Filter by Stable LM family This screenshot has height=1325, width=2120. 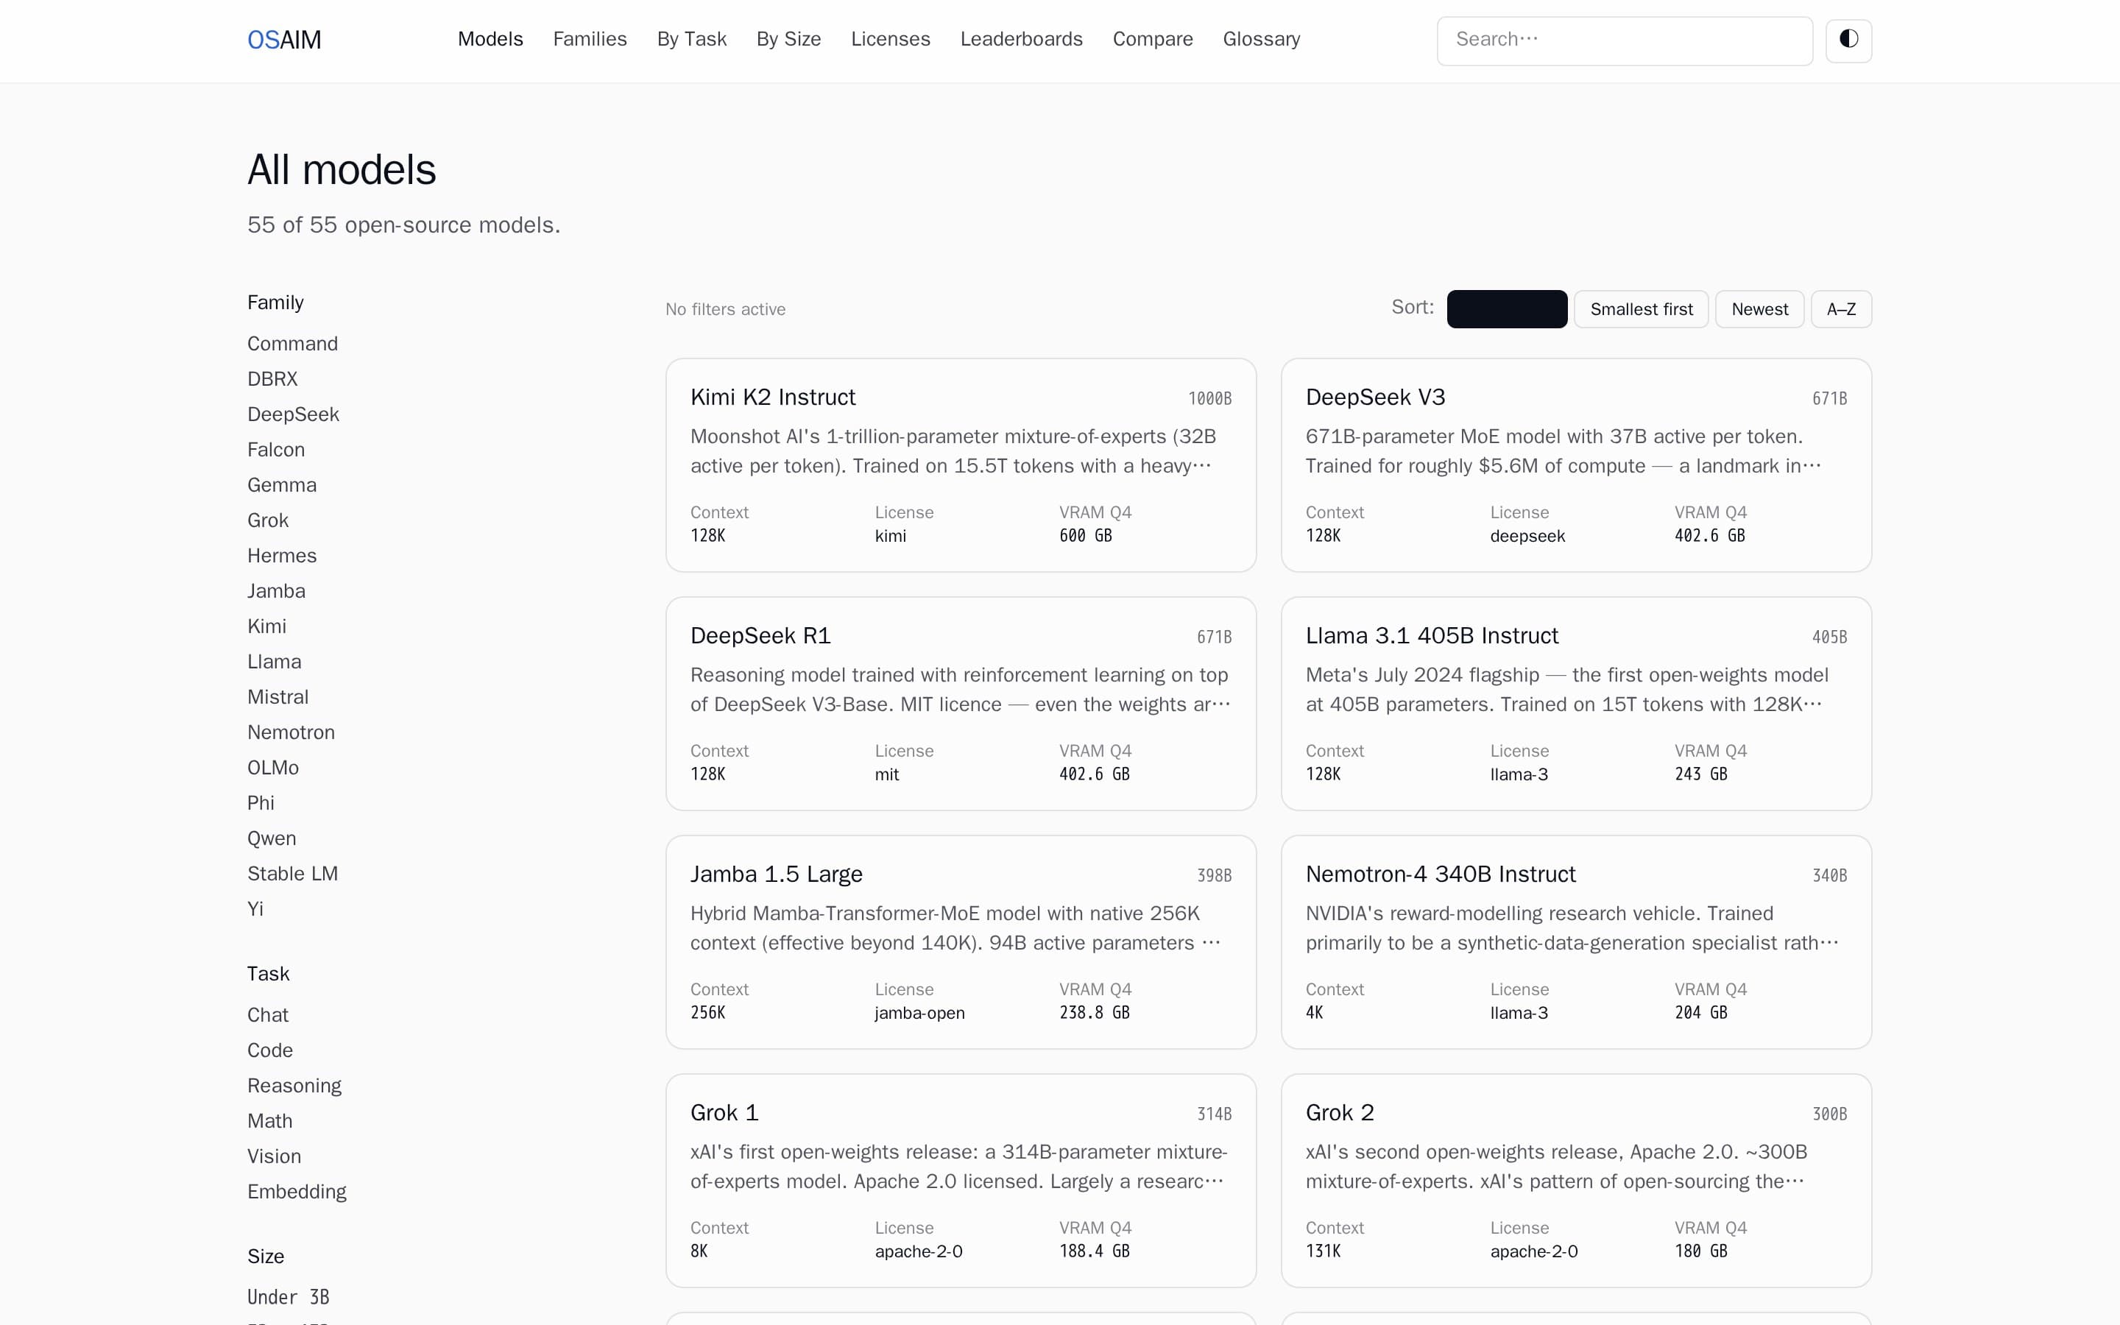click(x=292, y=874)
